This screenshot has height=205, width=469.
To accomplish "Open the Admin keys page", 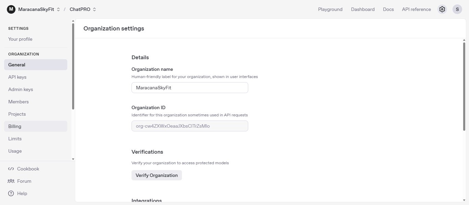I will point(36,89).
